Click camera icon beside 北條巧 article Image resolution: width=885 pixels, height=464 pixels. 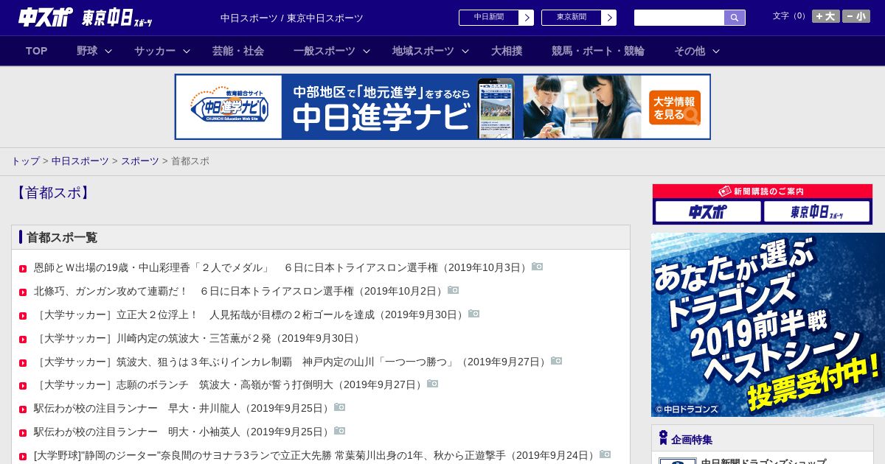[454, 290]
